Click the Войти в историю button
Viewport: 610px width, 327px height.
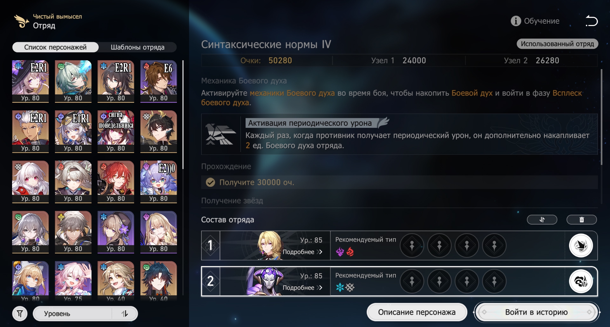(536, 312)
